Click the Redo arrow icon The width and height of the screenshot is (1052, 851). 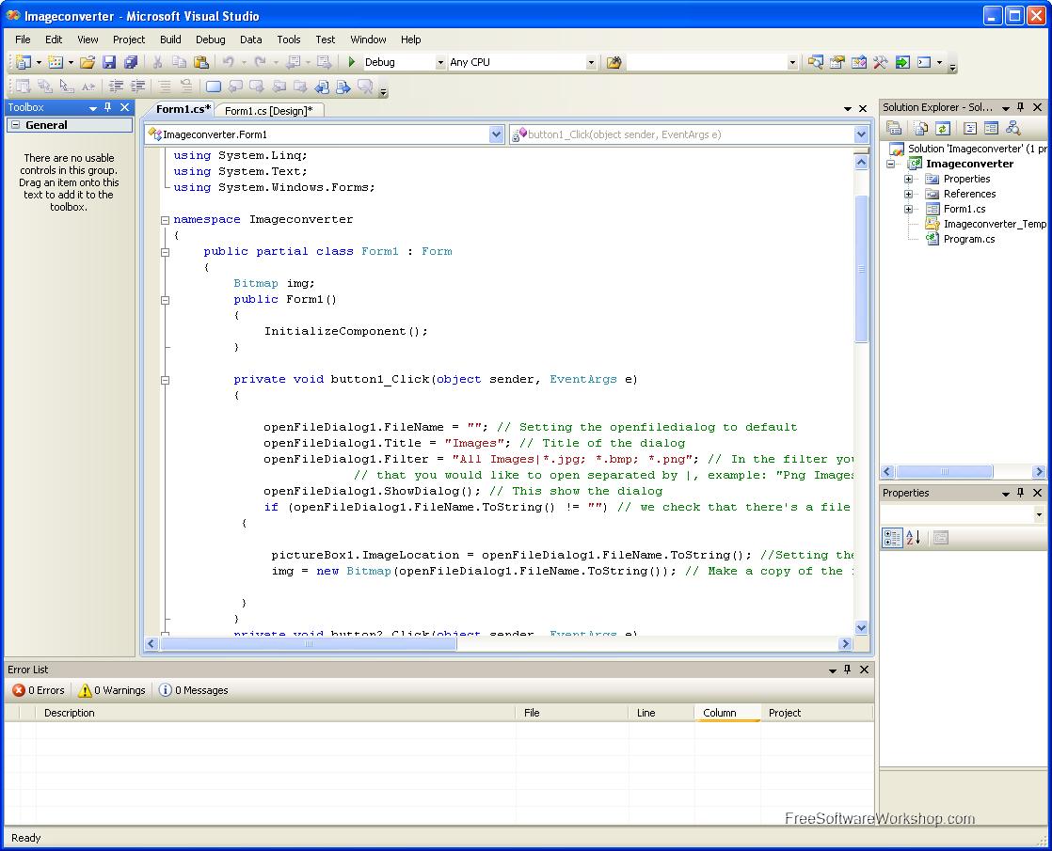pyautogui.click(x=261, y=62)
